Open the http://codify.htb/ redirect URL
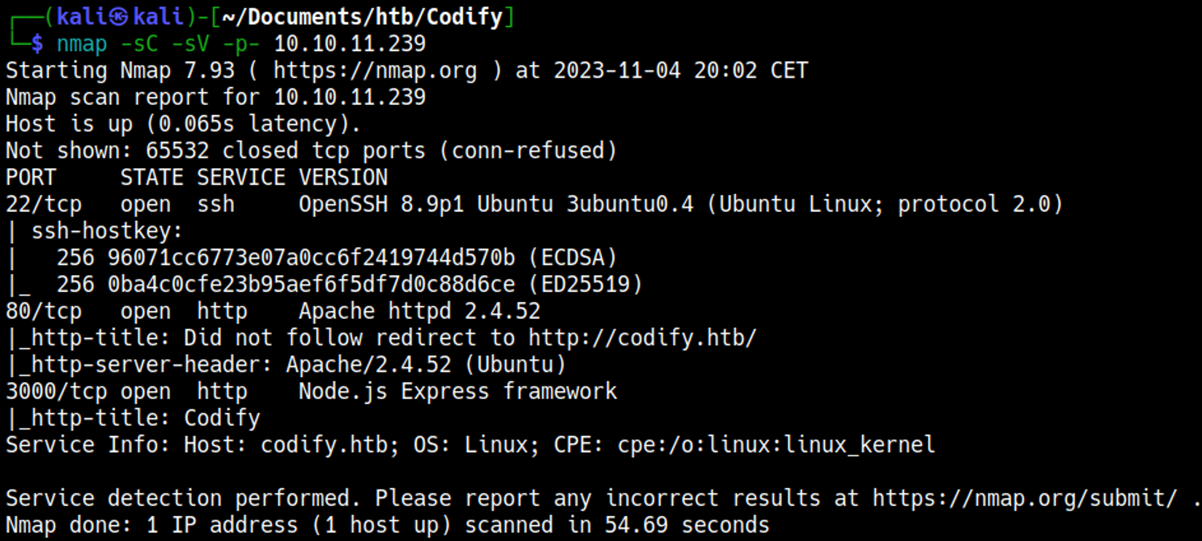The width and height of the screenshot is (1202, 541). point(642,338)
